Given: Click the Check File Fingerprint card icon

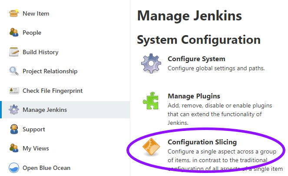Looking at the screenshot, I should coord(14,91).
